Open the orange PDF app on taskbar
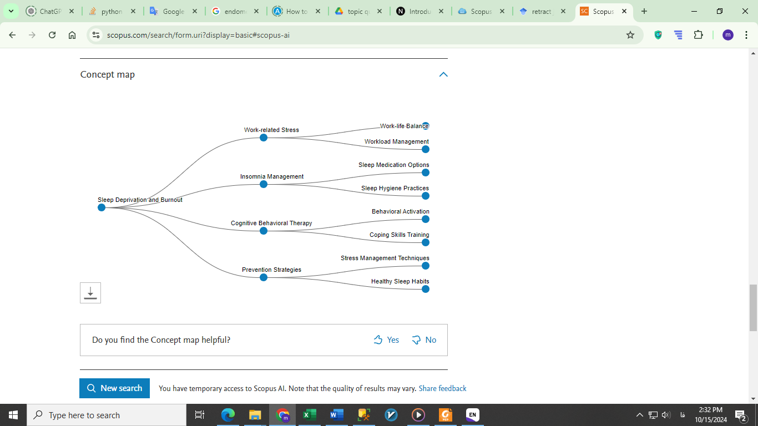 click(446, 415)
